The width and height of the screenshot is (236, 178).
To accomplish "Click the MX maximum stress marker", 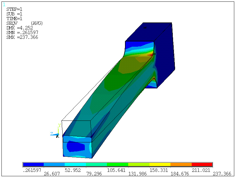I will tap(154, 54).
